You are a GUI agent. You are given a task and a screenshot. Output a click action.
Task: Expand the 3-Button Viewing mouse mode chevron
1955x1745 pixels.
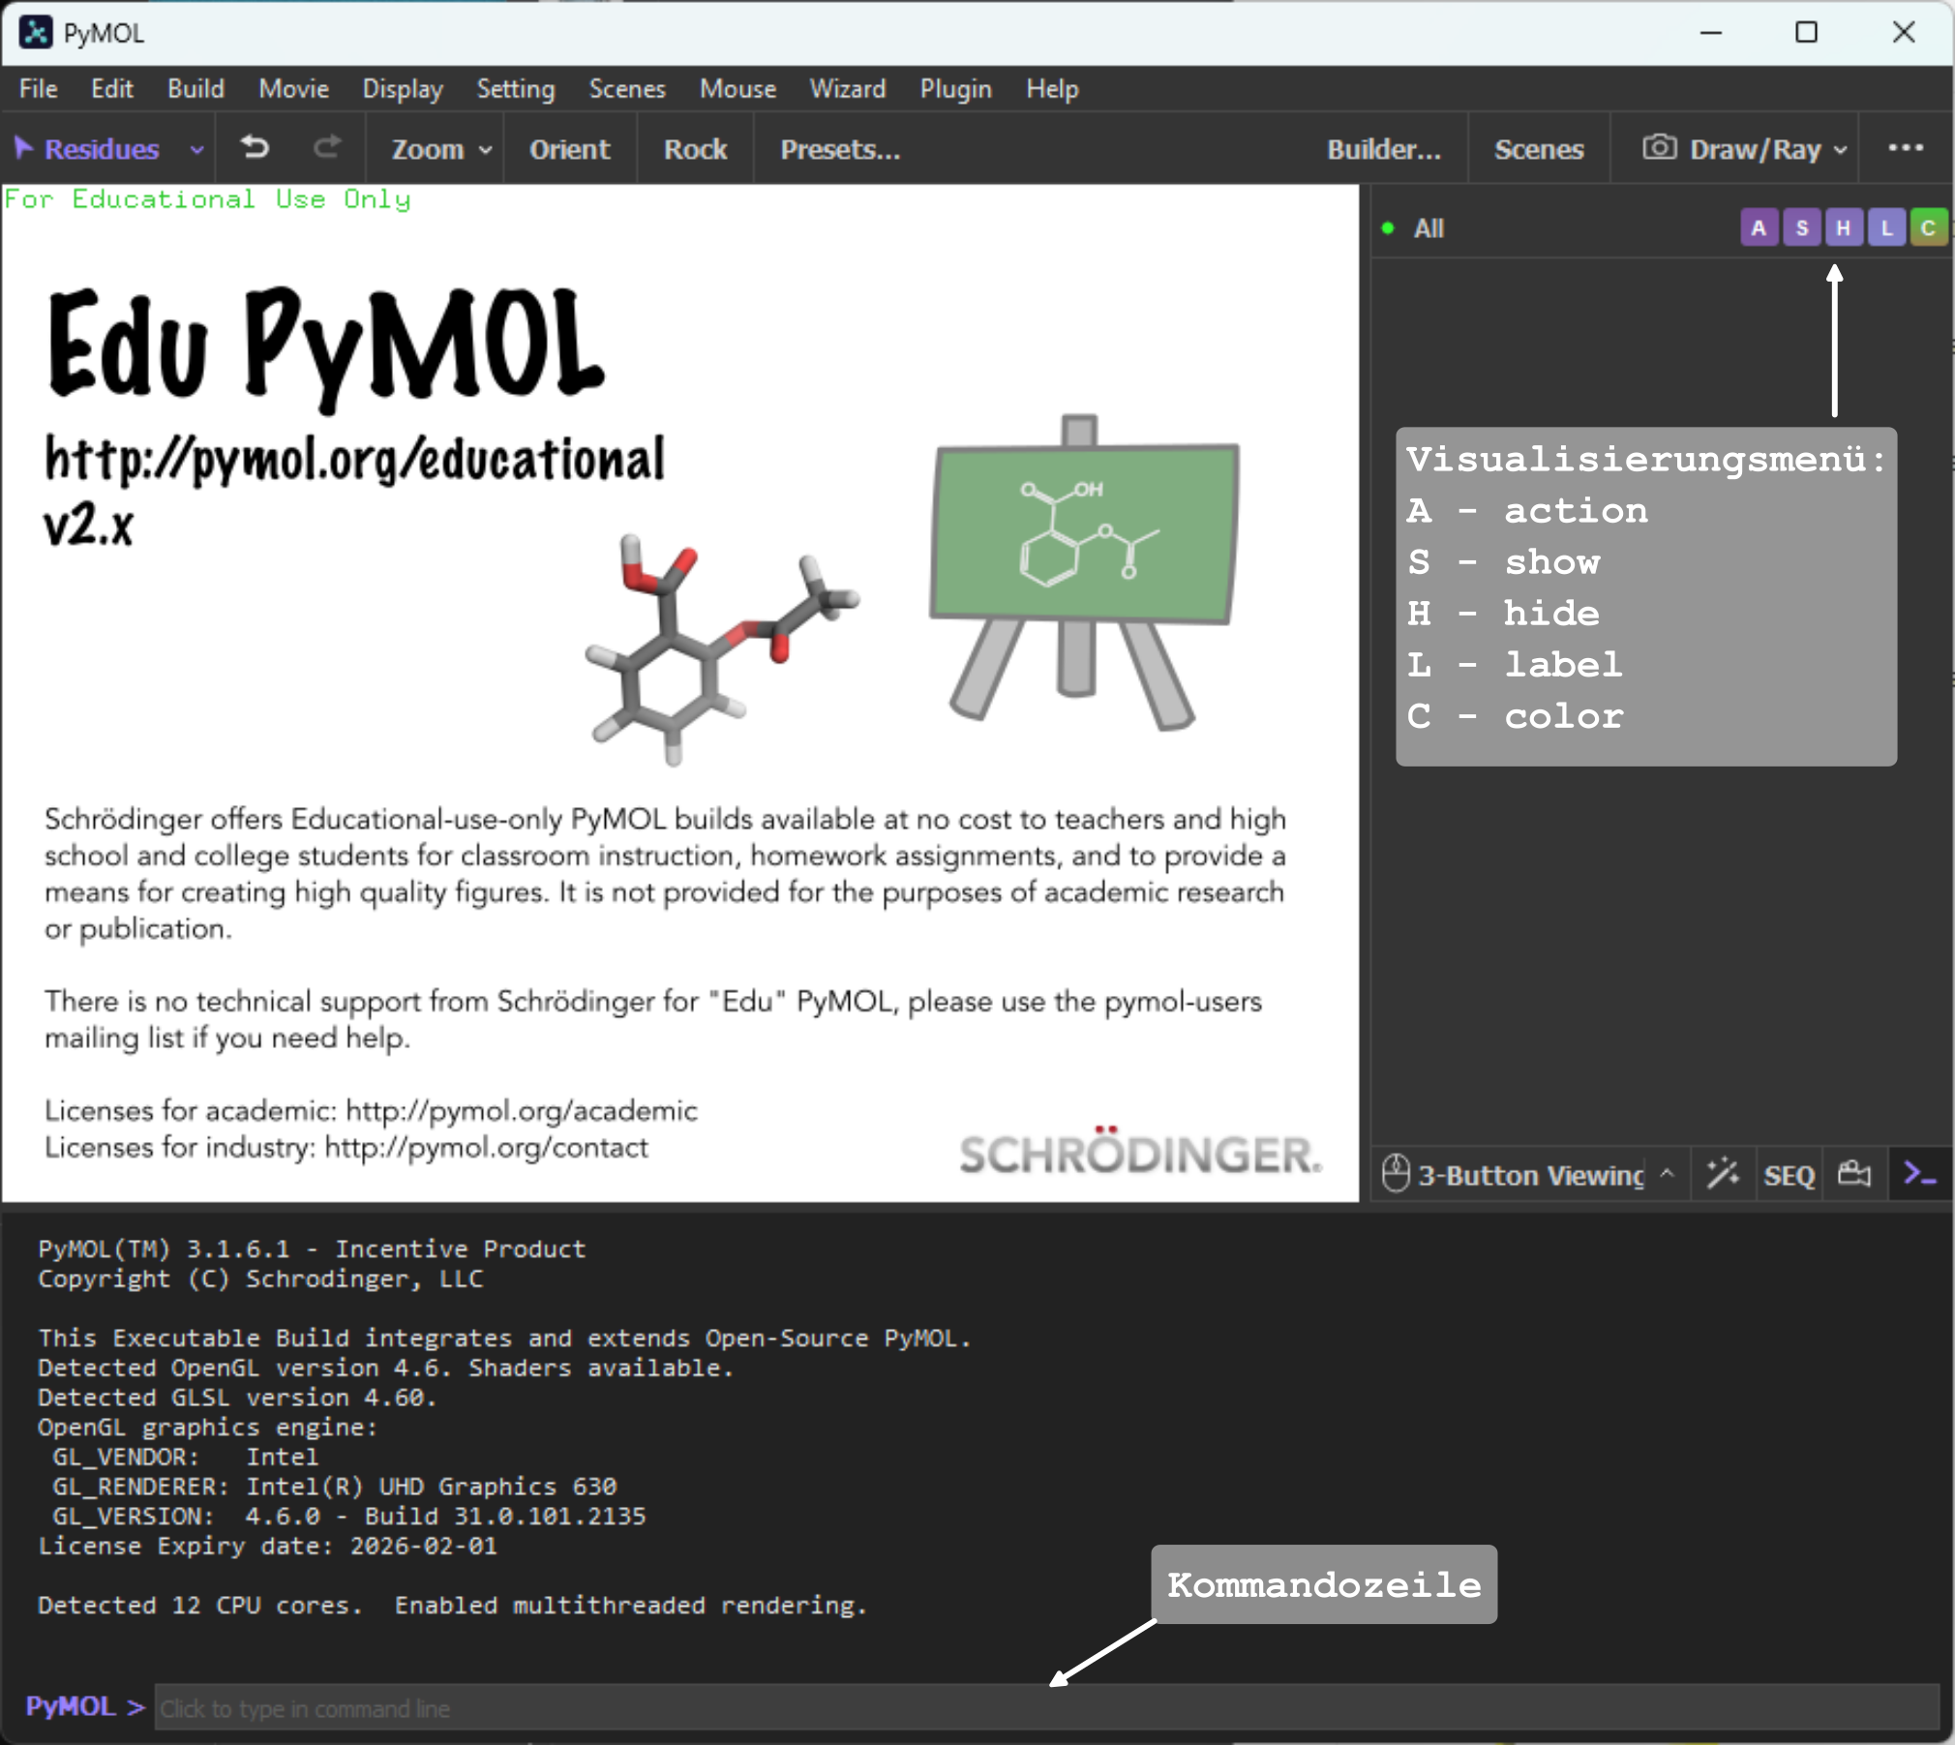click(x=1667, y=1173)
